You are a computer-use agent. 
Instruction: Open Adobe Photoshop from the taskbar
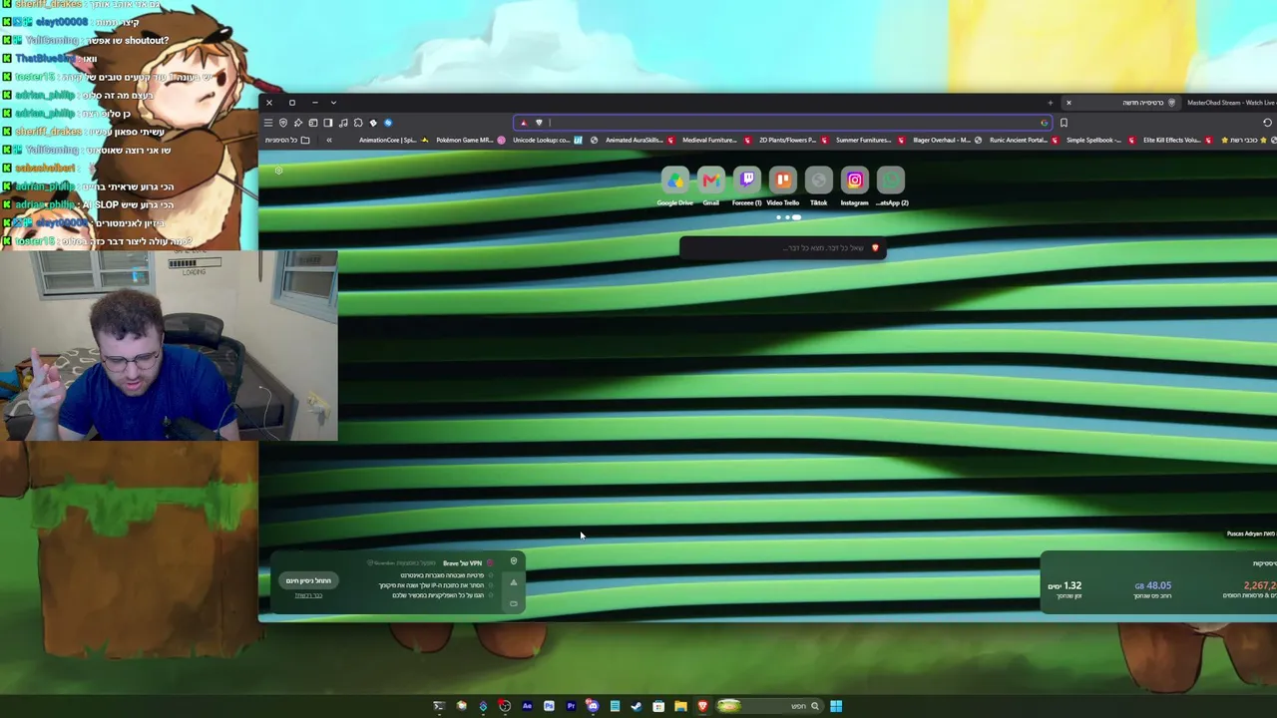tap(549, 706)
